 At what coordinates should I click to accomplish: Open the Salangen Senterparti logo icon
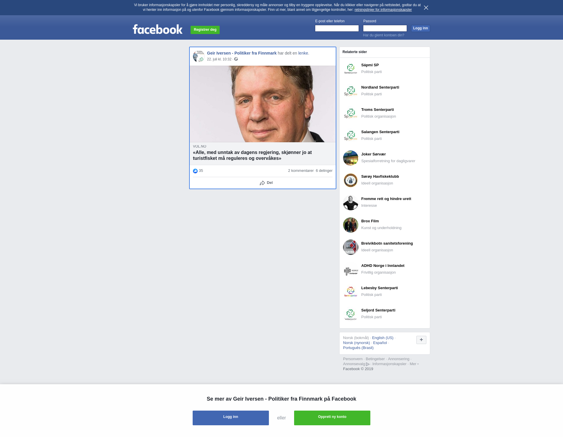351,136
